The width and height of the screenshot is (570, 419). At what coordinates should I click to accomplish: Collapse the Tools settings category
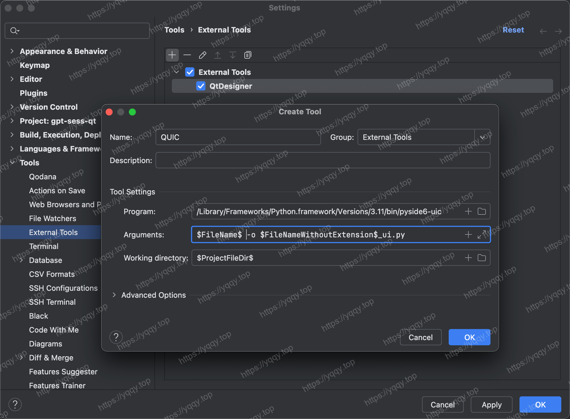[12, 162]
